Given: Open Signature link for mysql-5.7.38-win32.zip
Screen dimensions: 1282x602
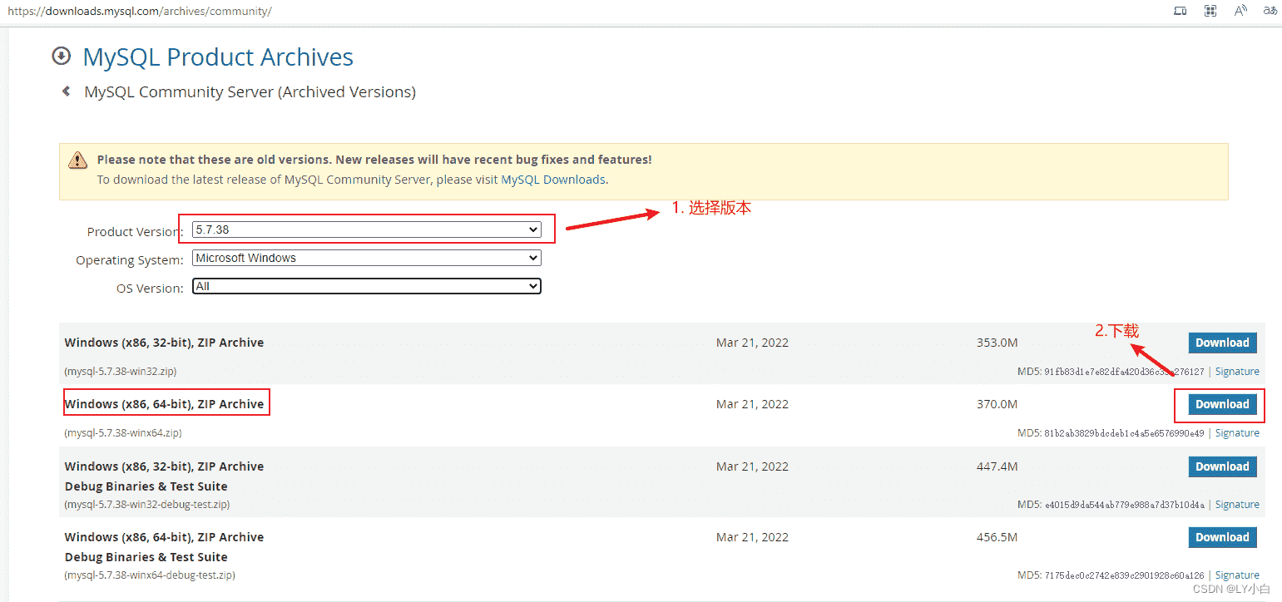Looking at the screenshot, I should click(1237, 372).
